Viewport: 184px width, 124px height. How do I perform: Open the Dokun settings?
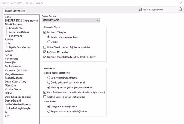pos(9,93)
